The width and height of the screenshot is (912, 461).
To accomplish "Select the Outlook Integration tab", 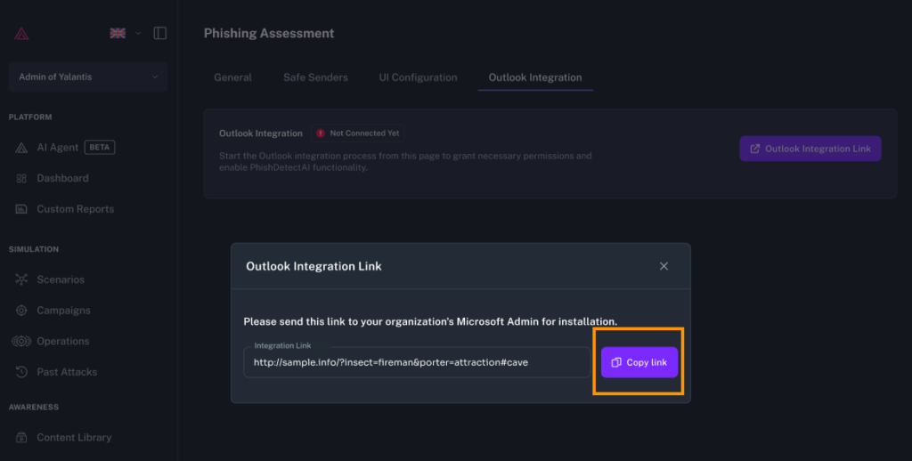I will (535, 77).
